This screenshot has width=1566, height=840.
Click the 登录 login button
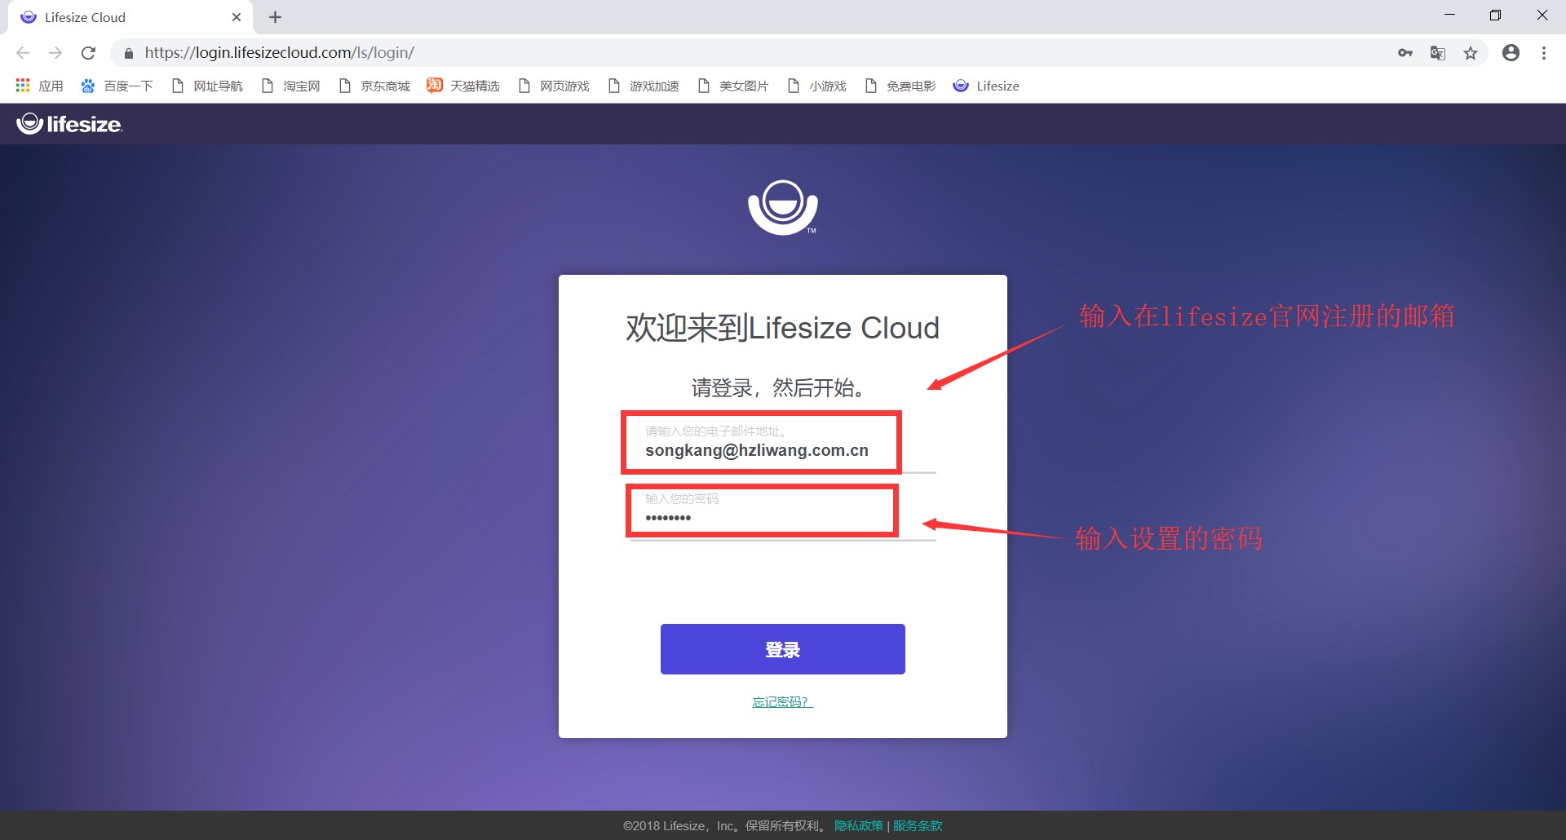pyautogui.click(x=783, y=649)
